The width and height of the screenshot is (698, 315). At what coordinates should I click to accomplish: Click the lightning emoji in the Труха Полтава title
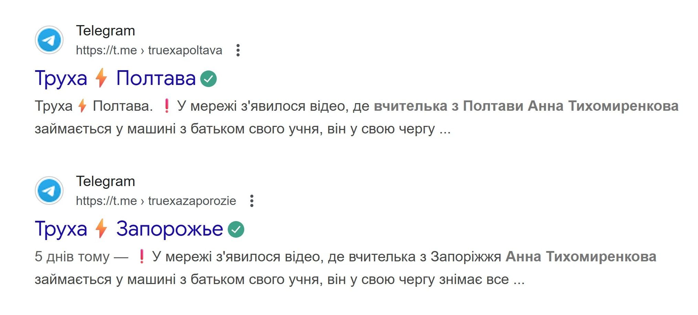(x=101, y=78)
